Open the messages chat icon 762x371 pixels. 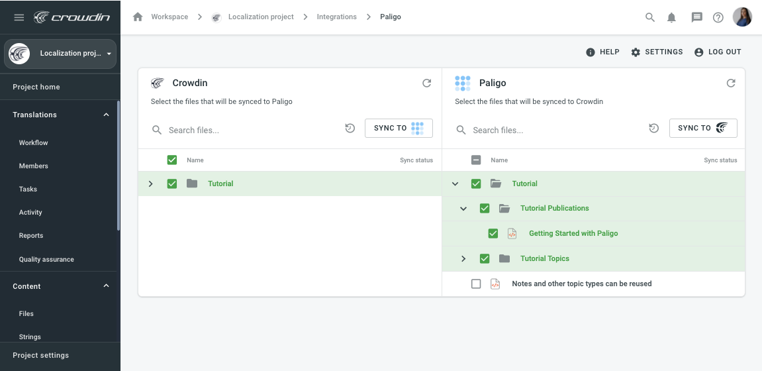[x=696, y=17]
